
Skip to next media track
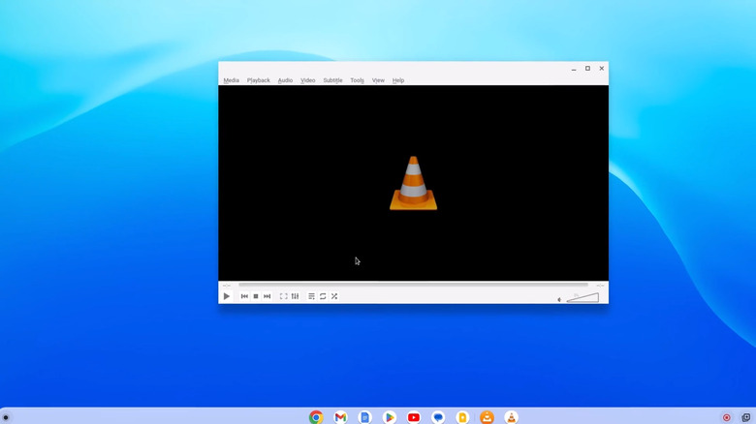point(268,296)
